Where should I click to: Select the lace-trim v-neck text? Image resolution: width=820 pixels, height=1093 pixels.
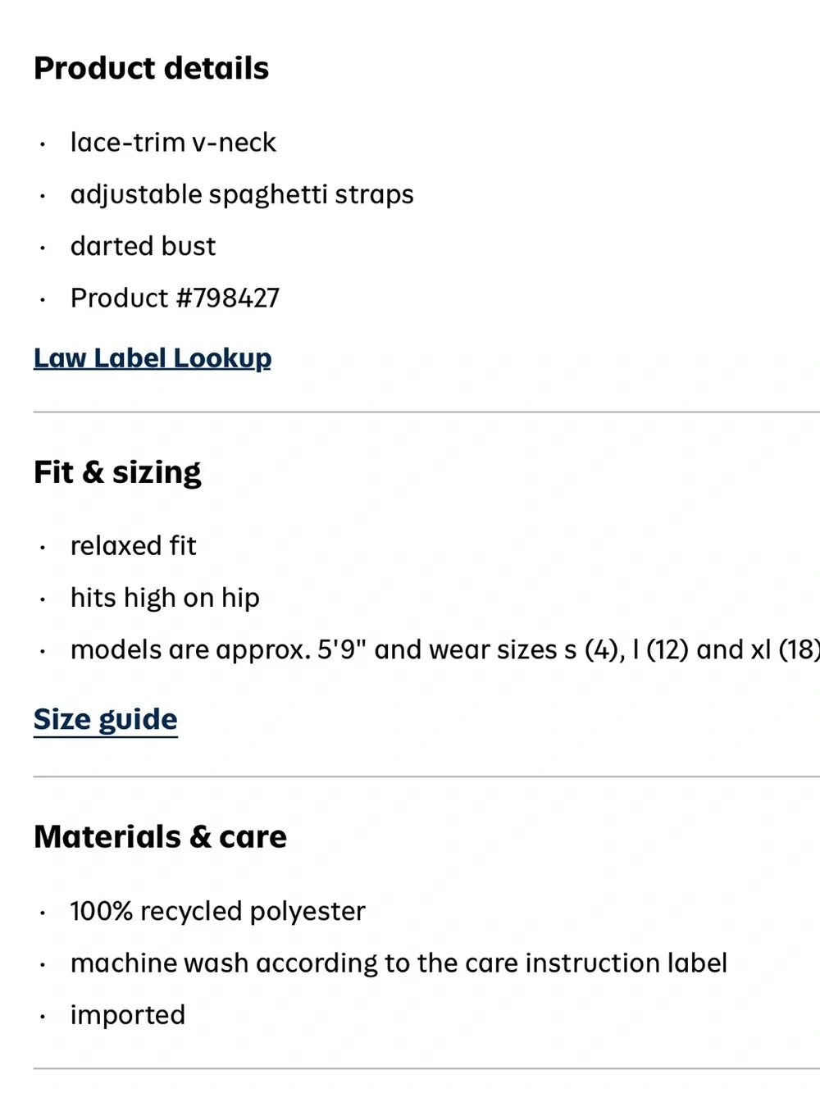[x=173, y=143]
